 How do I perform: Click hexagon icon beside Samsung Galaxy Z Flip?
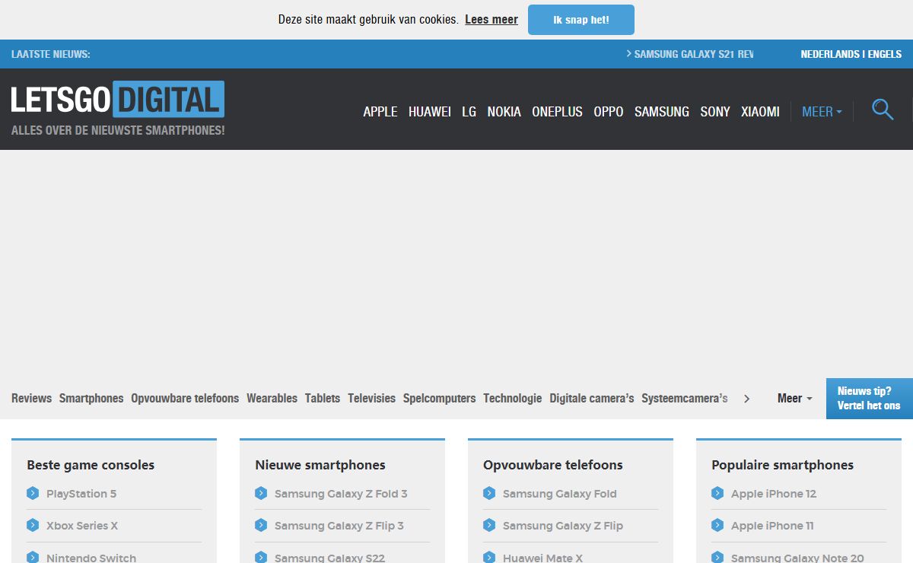click(489, 525)
